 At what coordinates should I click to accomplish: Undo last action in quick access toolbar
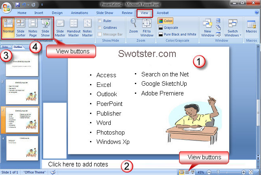pyautogui.click(x=24, y=5)
